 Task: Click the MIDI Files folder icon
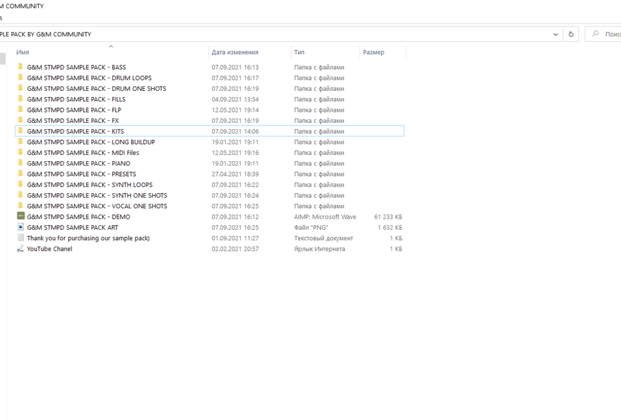pyautogui.click(x=20, y=153)
